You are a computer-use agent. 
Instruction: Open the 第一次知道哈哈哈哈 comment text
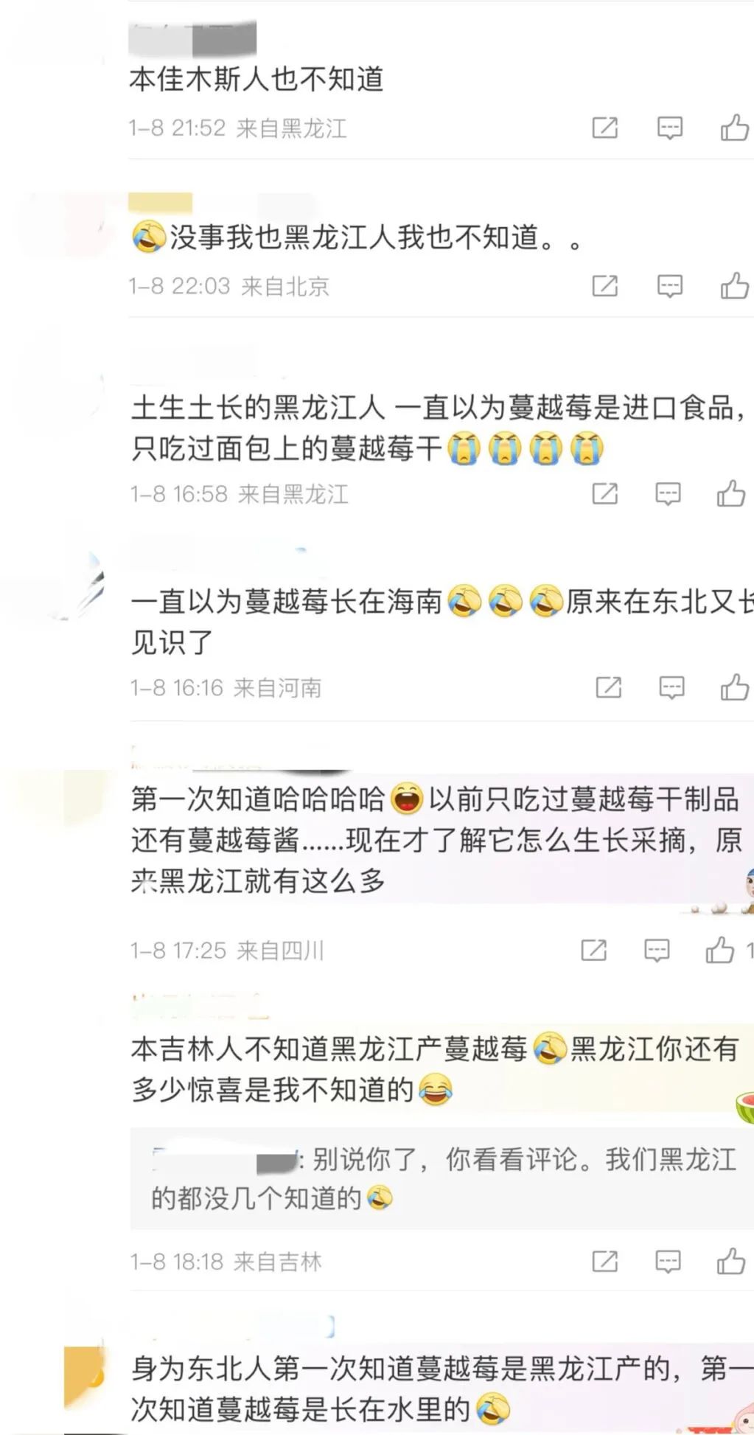[436, 840]
